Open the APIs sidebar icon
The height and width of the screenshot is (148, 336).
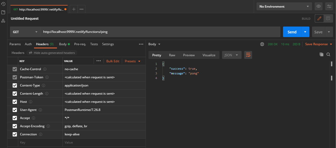click(3, 21)
